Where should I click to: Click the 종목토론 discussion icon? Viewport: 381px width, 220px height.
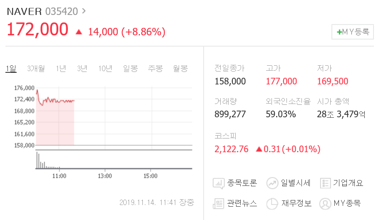tap(219, 183)
